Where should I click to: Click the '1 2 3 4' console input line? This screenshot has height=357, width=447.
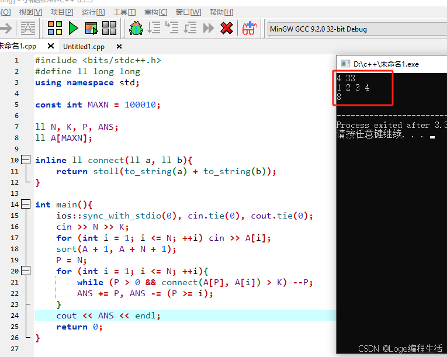(x=353, y=87)
